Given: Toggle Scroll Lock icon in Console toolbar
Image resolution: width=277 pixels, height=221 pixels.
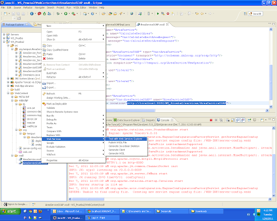Looking at the screenshot, I should point(233,120).
